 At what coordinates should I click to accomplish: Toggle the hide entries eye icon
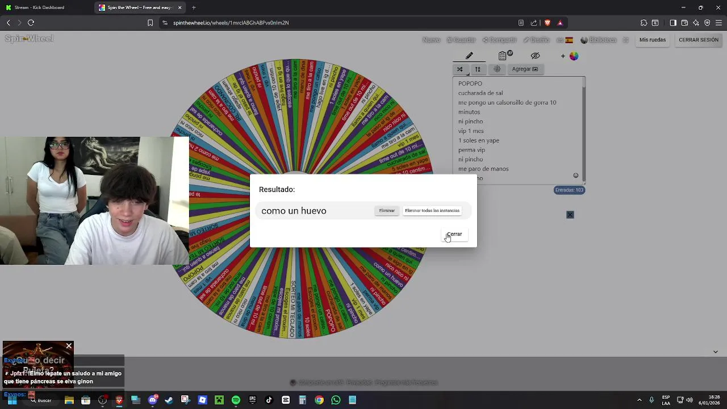point(535,56)
